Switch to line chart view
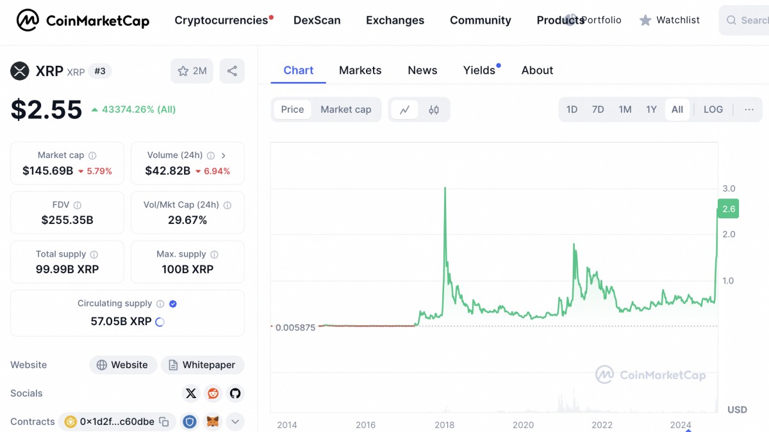 pos(404,109)
